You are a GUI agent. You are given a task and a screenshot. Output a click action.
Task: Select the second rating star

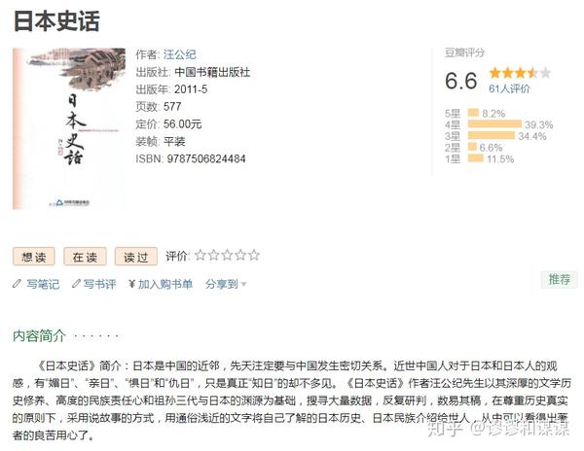(213, 256)
